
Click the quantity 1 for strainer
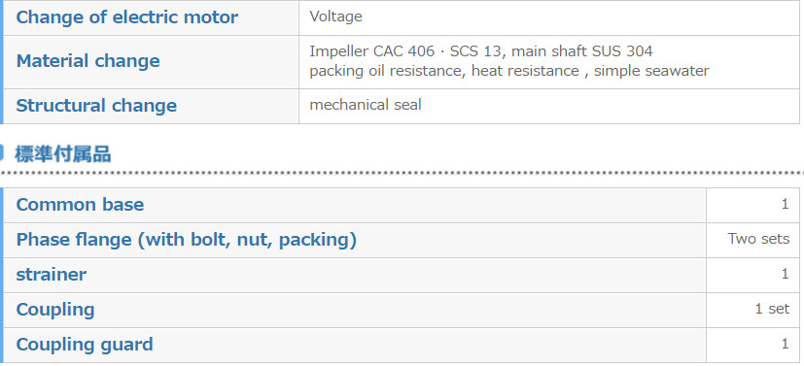(785, 274)
